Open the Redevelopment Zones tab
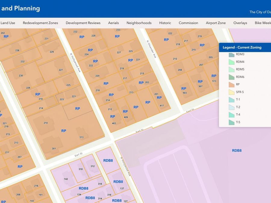The width and height of the screenshot is (271, 203). (40, 23)
